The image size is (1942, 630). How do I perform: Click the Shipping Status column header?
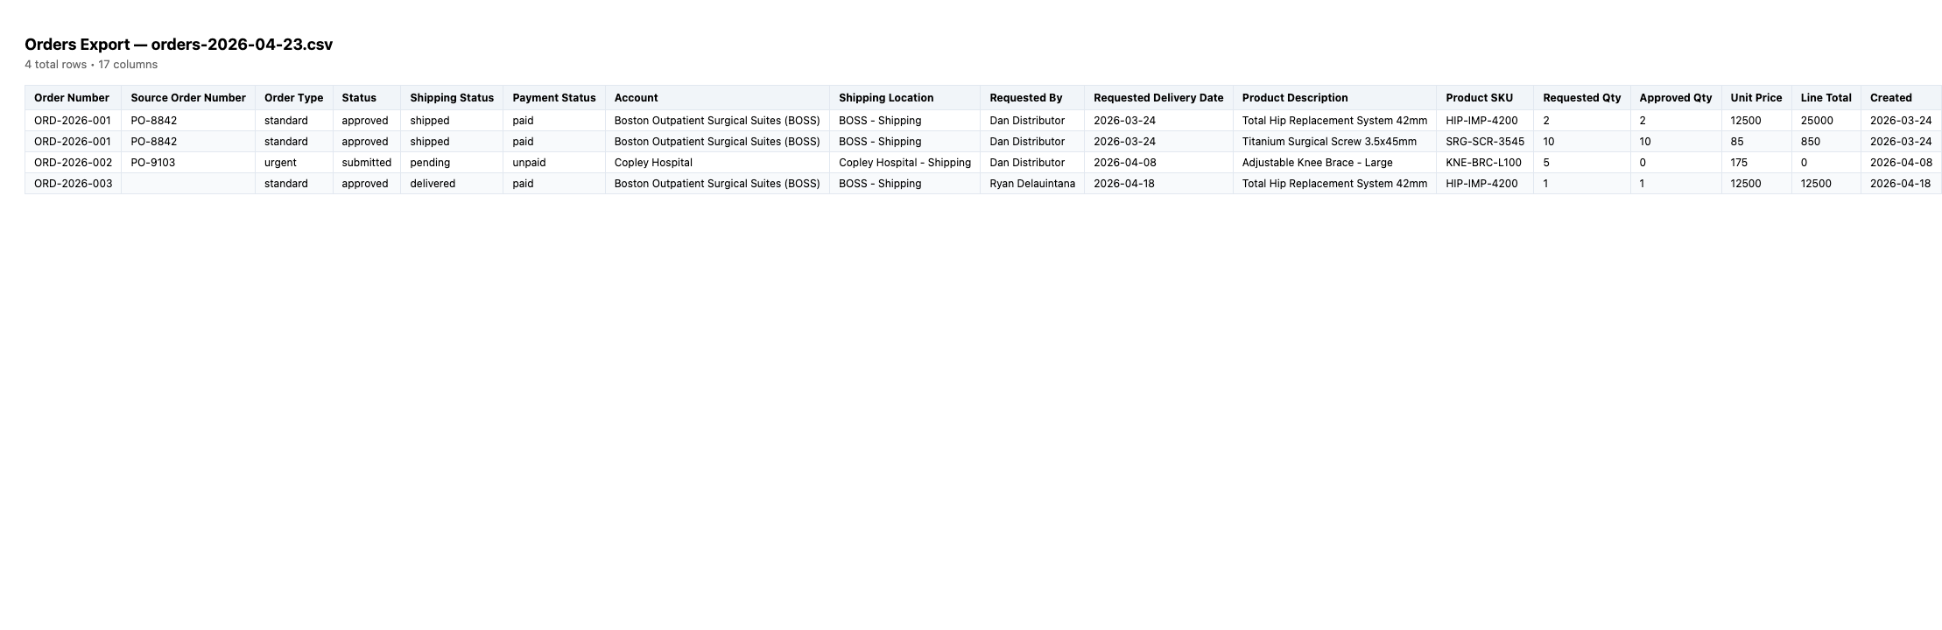(452, 98)
